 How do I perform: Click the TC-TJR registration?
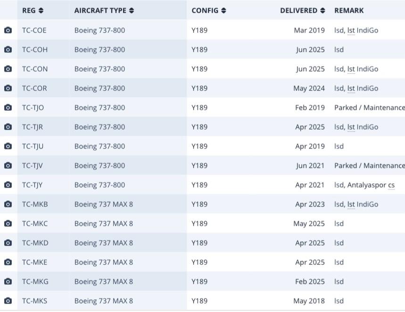pyautogui.click(x=33, y=127)
